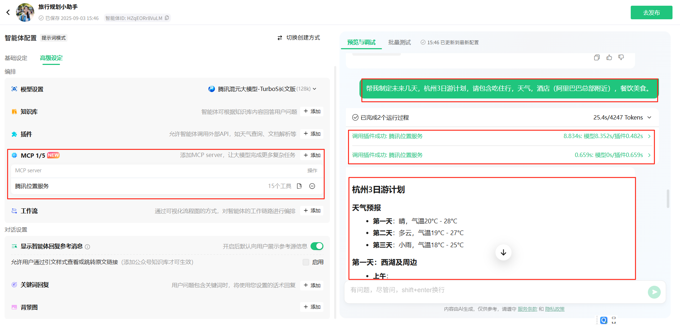Send message with the green arrow button
This screenshot has width=680, height=325.
[654, 292]
